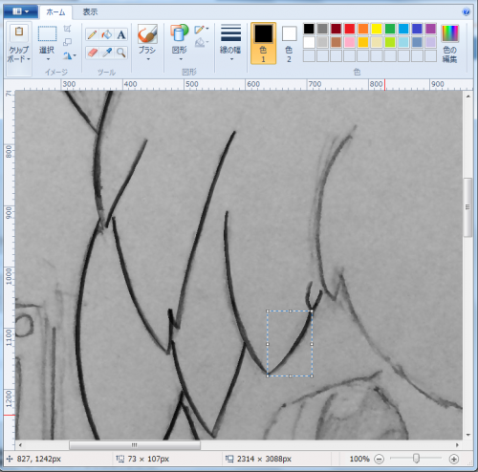Expand the Brushes (ブラシ) dropdown

147,43
